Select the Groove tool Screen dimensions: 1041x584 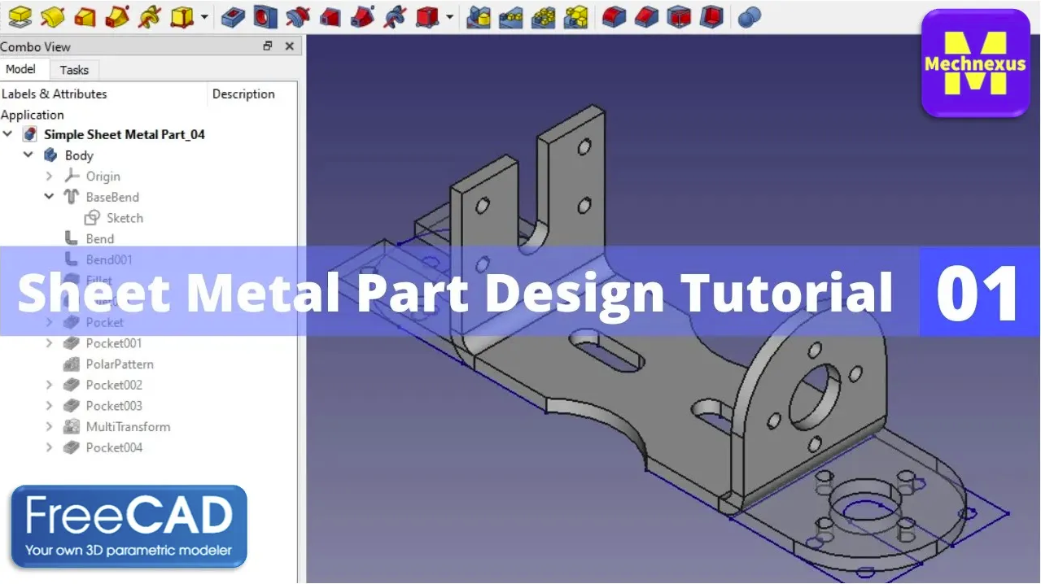click(296, 16)
